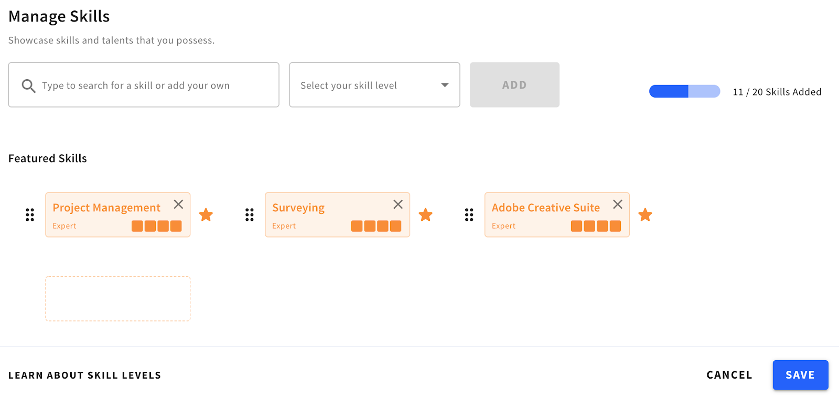Image resolution: width=839 pixels, height=398 pixels.
Task: Click the drag handle beside Adobe Creative Suite
Action: [x=469, y=214]
